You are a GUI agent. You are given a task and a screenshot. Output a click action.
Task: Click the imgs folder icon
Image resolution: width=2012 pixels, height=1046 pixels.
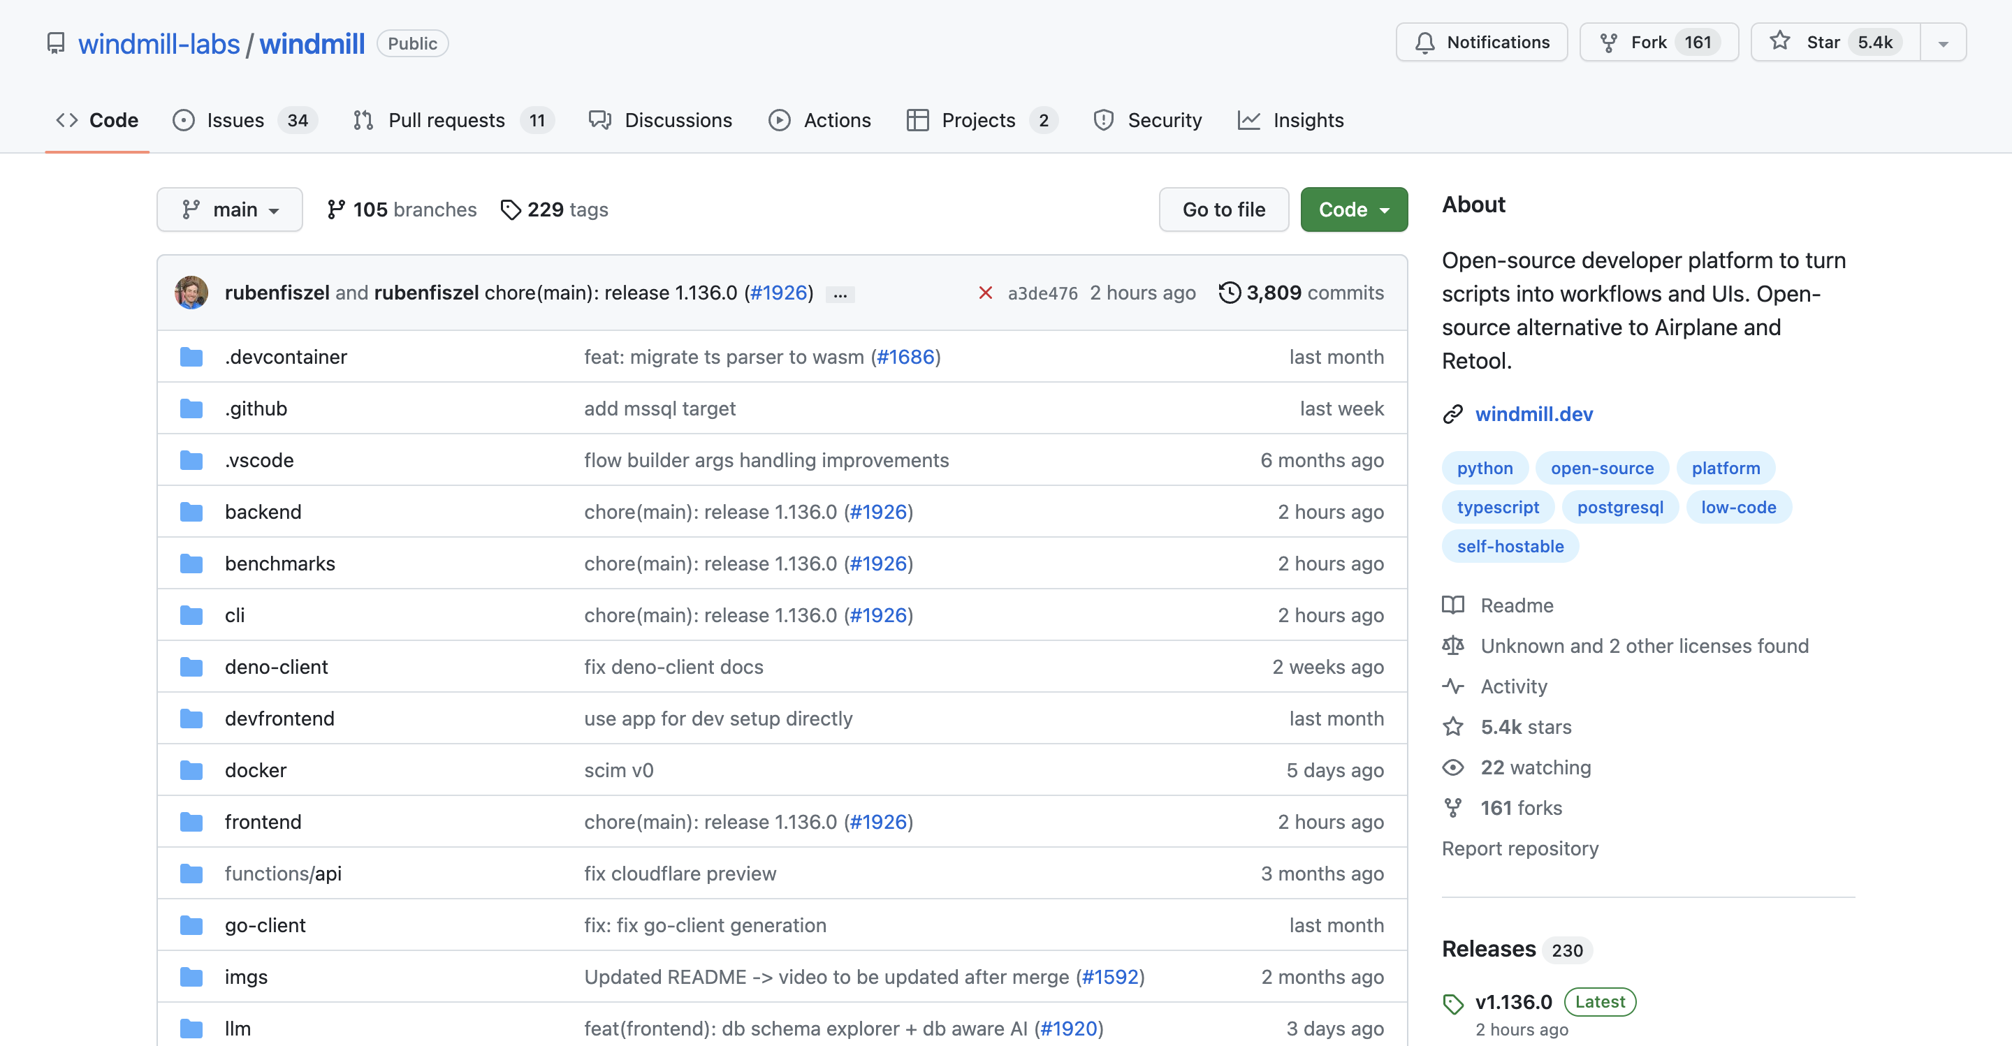[x=191, y=977]
